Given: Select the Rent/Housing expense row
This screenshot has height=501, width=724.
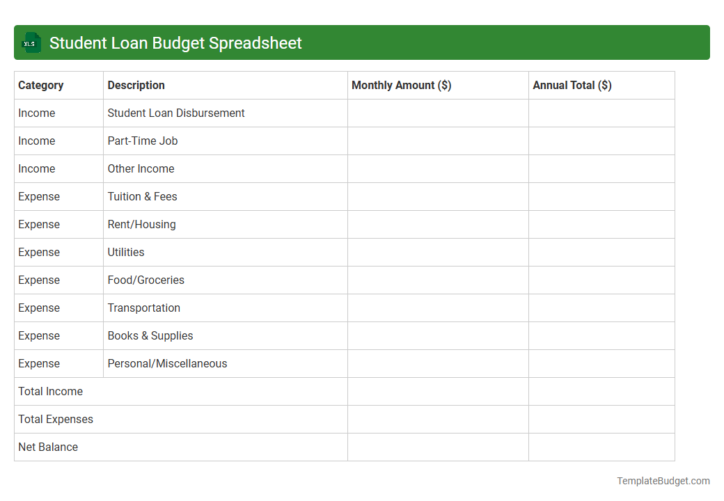Looking at the screenshot, I should pos(141,224).
